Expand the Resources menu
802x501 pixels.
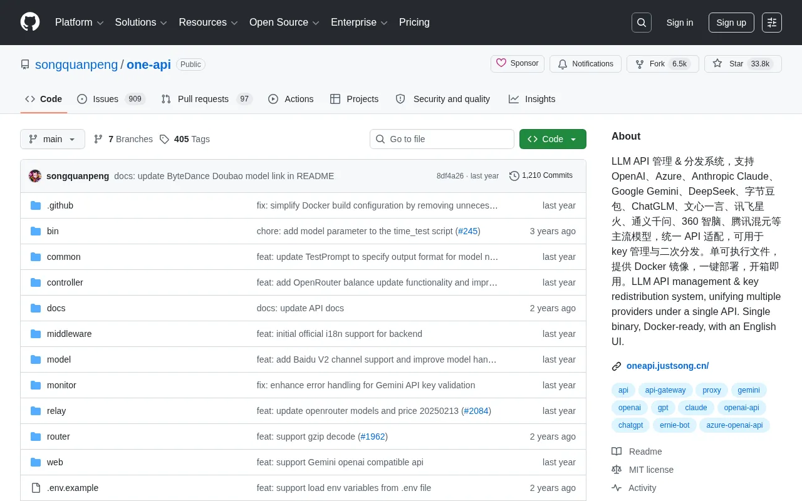[208, 23]
